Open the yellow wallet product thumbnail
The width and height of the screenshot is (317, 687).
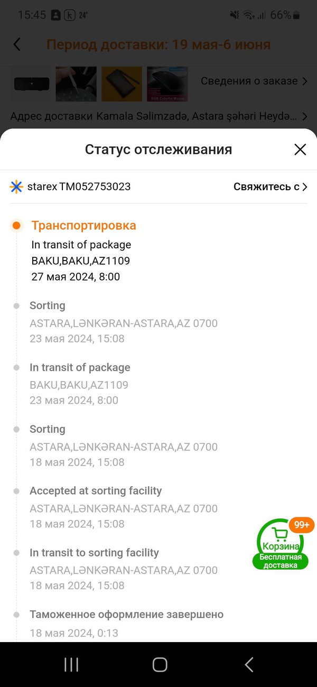pos(122,83)
